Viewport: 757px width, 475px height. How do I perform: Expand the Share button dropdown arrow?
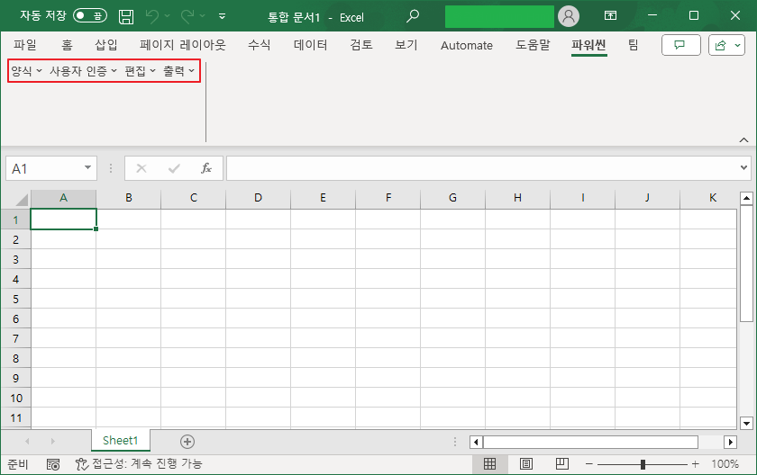coord(738,45)
